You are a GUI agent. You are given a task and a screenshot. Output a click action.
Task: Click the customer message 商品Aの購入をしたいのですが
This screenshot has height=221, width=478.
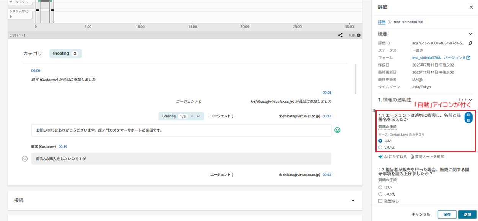(181, 159)
